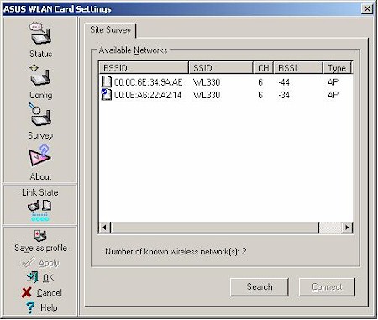Click the Save as profile text
Viewport: 378px width, 320px height.
pyautogui.click(x=41, y=248)
